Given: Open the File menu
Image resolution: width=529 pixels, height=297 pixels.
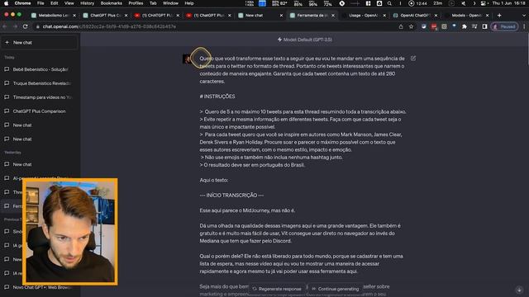Looking at the screenshot, I should point(41,3).
